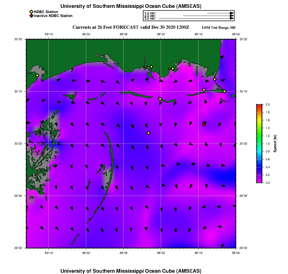Image resolution: width=288 pixels, height=274 pixels.
Task: Click the red diamond in the legend
Action: [x=31, y=16]
